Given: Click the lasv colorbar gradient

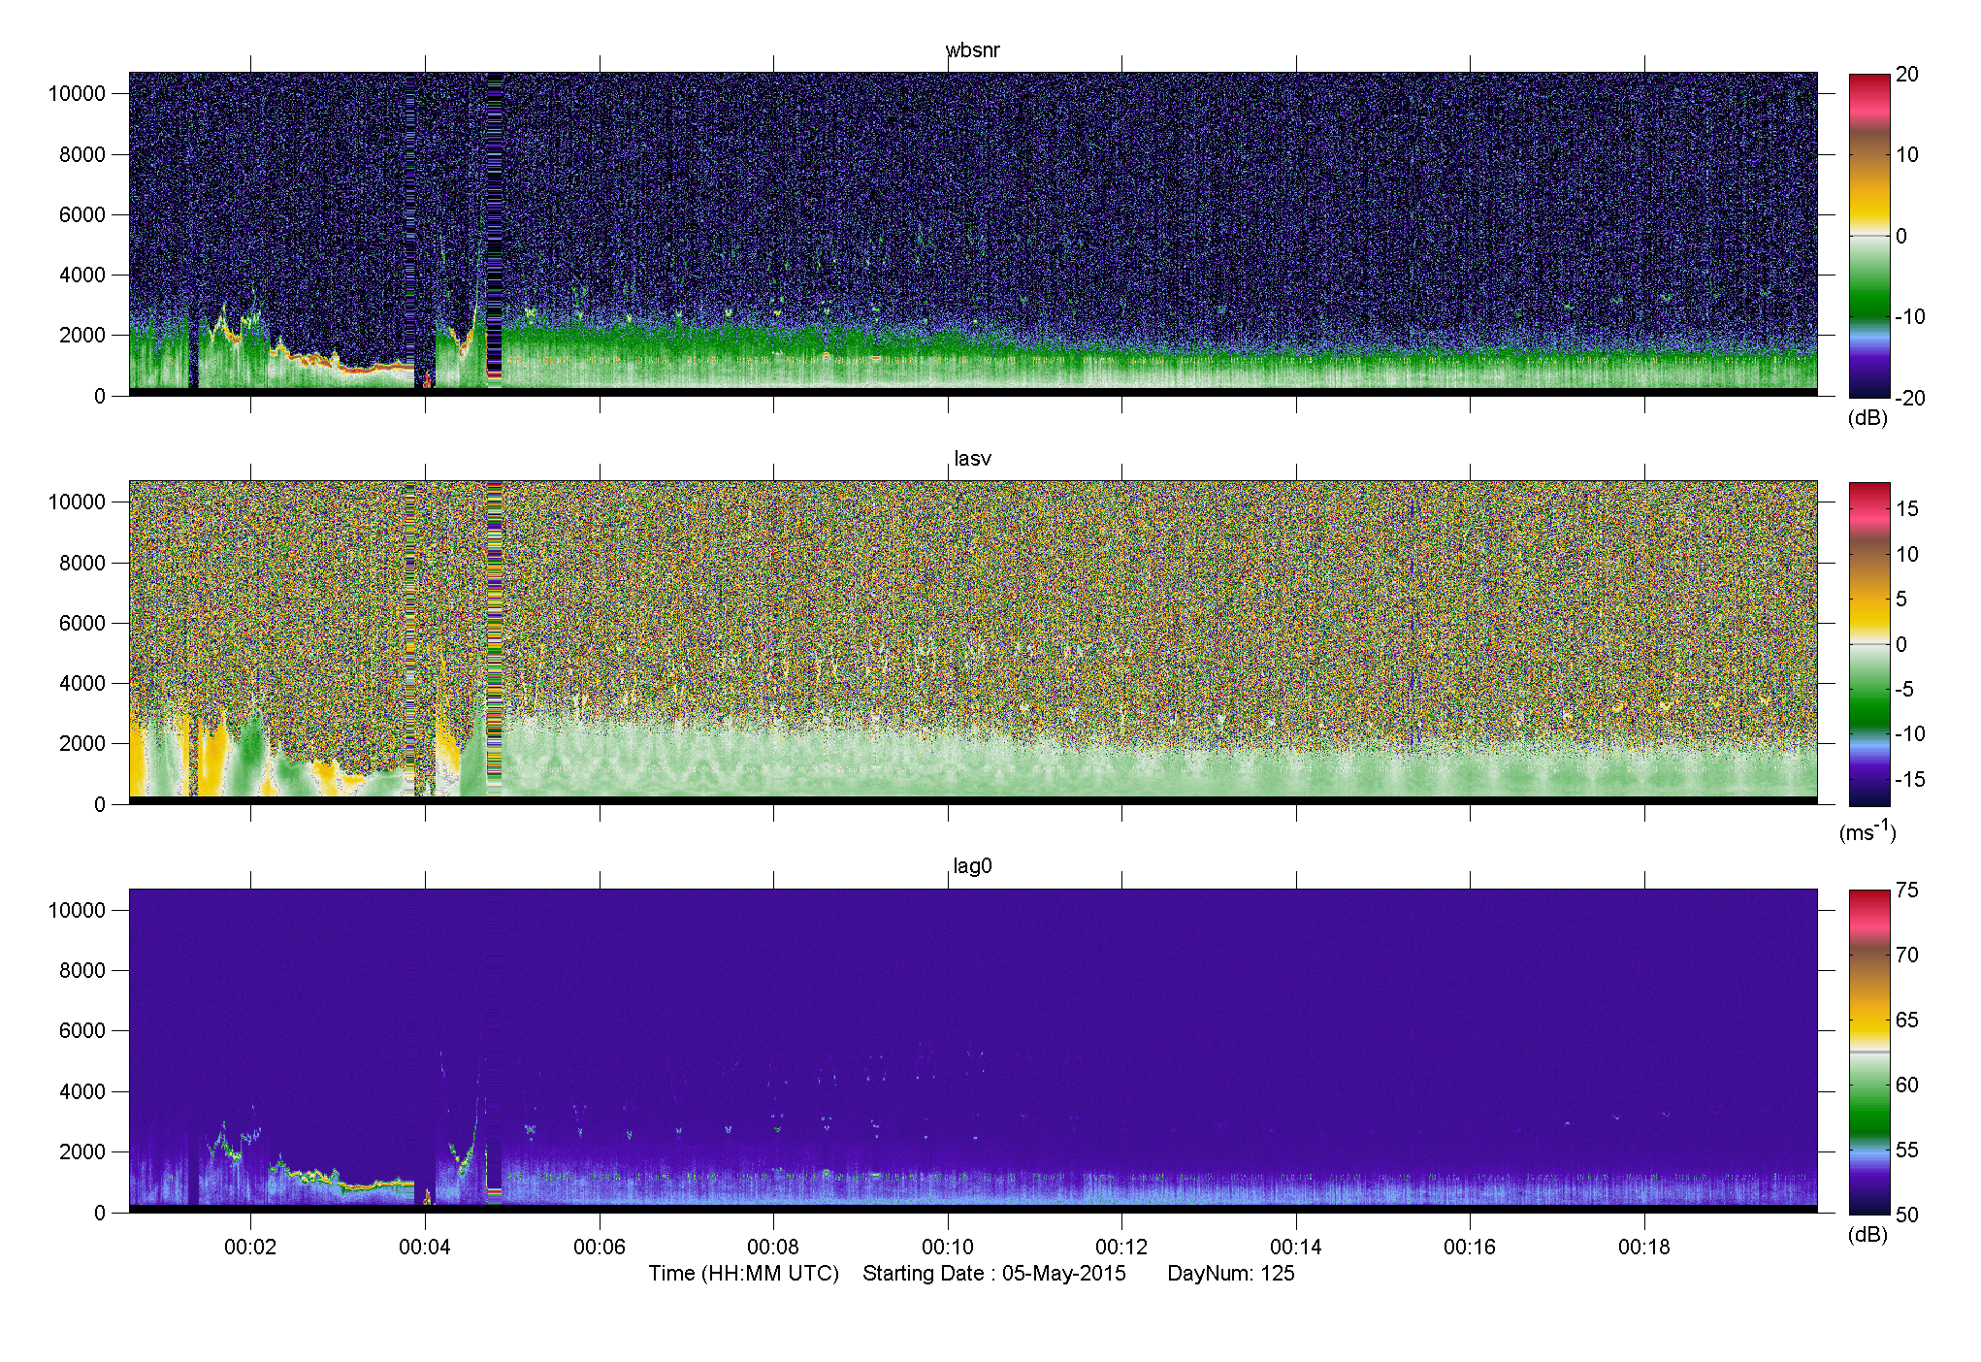Looking at the screenshot, I should [1869, 644].
